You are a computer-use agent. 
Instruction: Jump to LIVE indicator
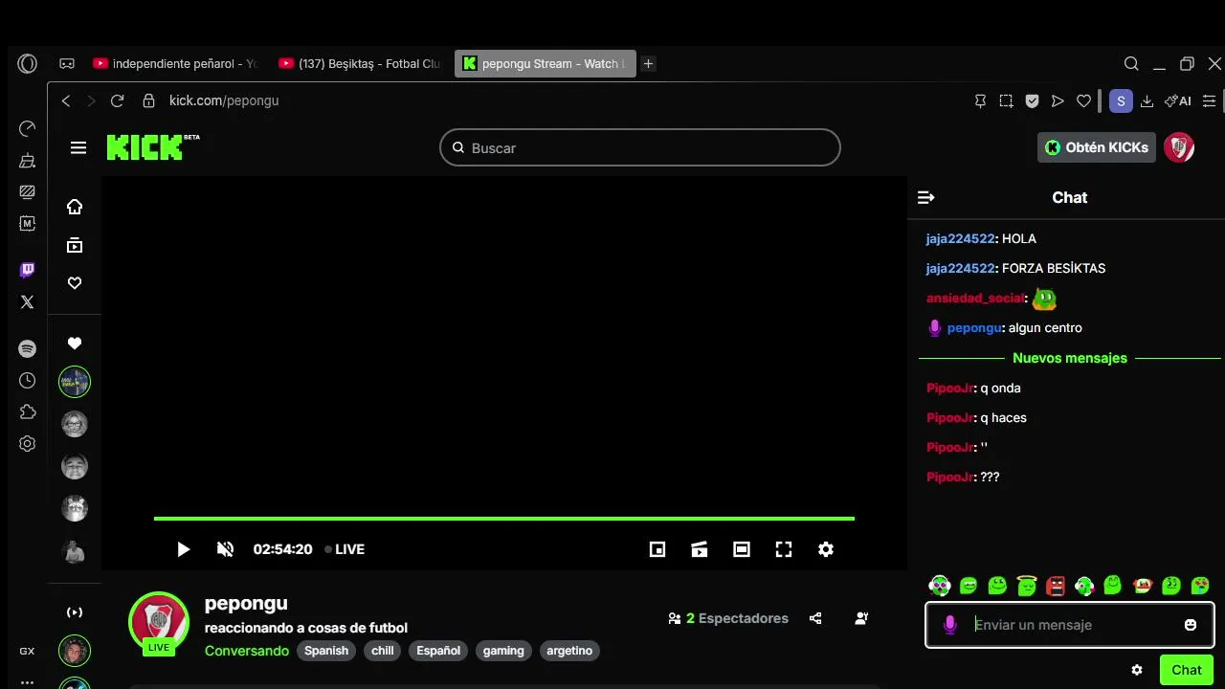pos(345,549)
